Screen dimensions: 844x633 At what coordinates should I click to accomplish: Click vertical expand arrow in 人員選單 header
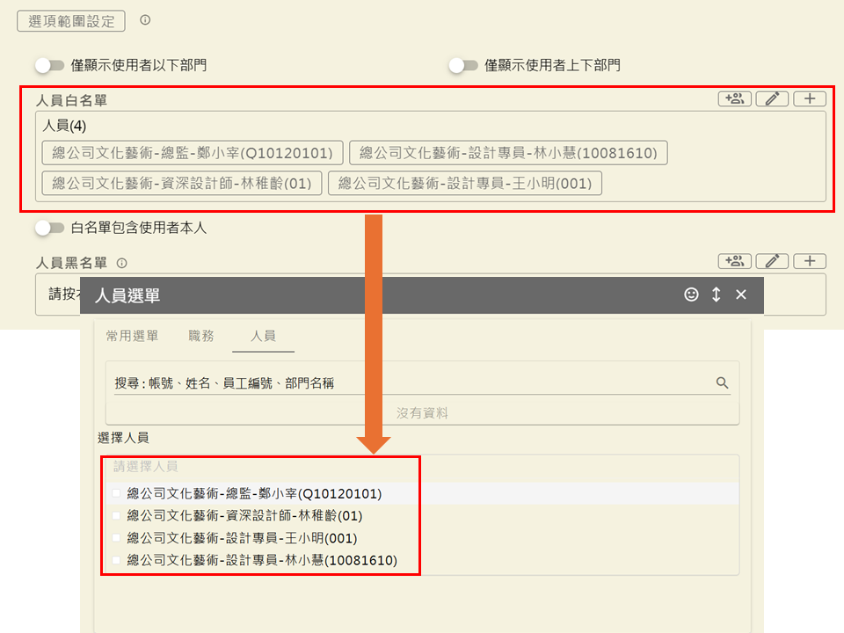(717, 295)
